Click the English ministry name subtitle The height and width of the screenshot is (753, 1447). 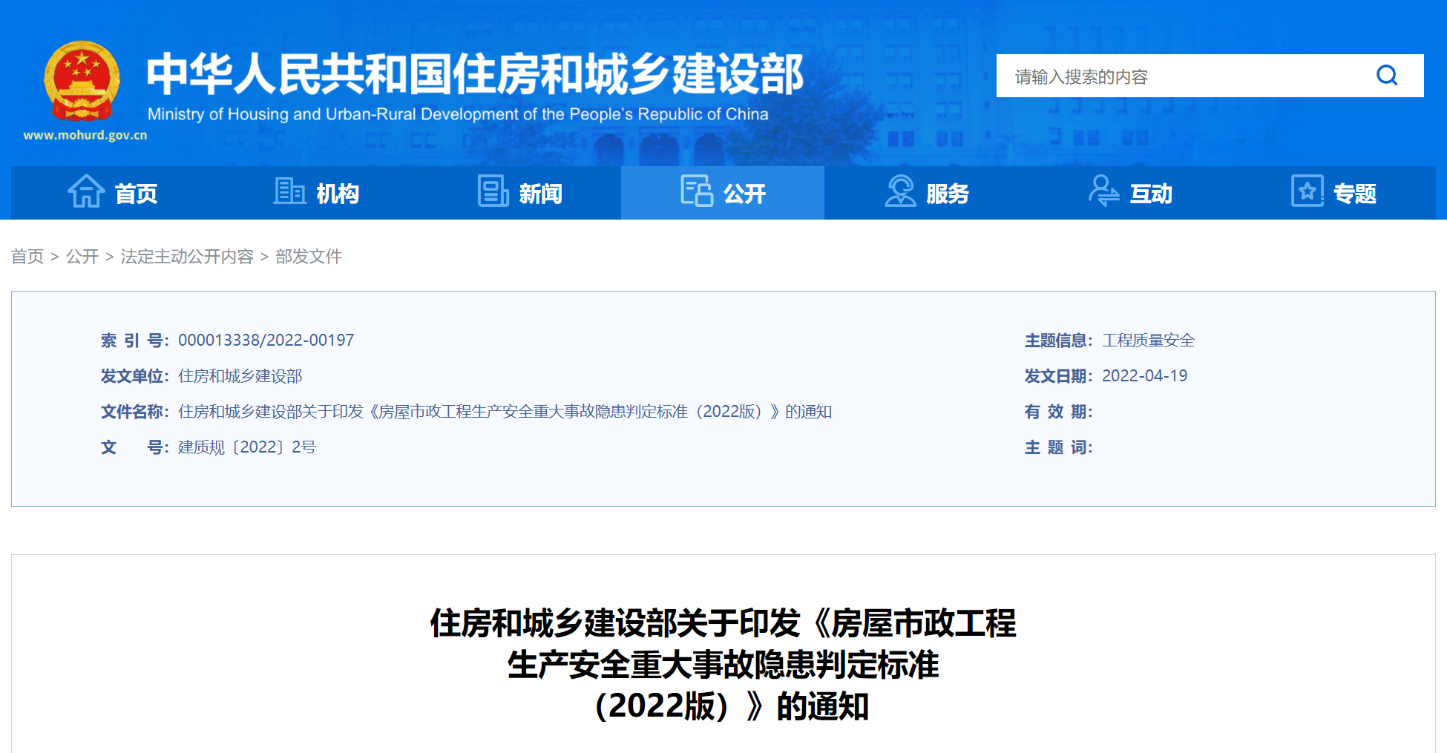pos(458,114)
